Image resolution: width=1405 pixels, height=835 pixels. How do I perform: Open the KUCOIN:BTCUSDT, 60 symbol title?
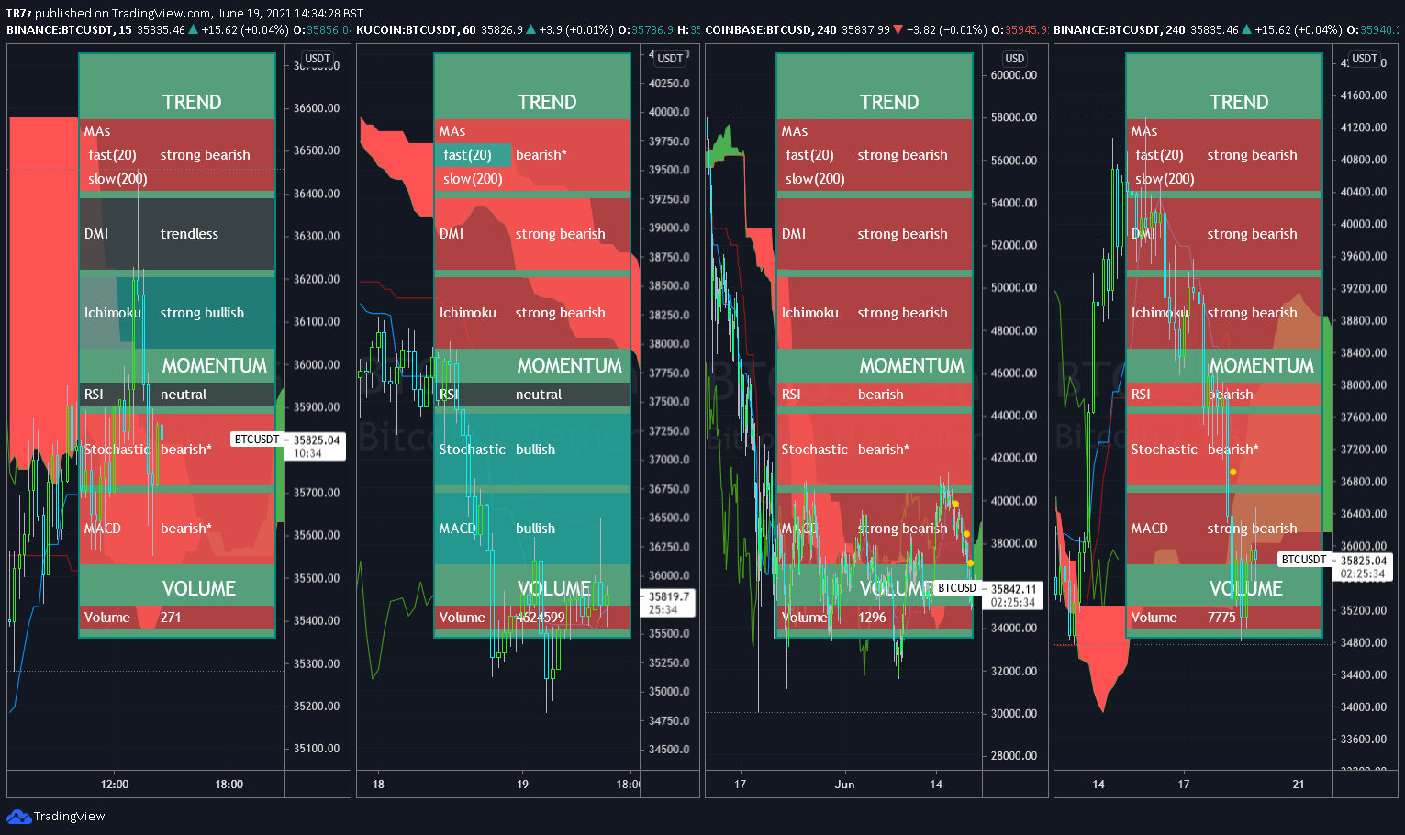point(416,30)
